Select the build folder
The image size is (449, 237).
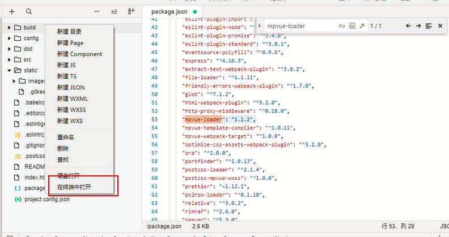[29, 27]
